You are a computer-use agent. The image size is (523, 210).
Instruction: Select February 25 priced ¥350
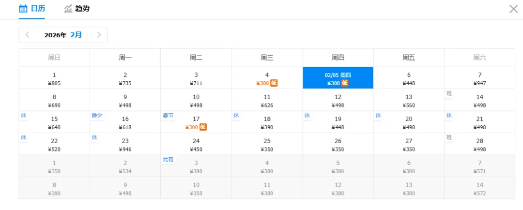[267, 144]
